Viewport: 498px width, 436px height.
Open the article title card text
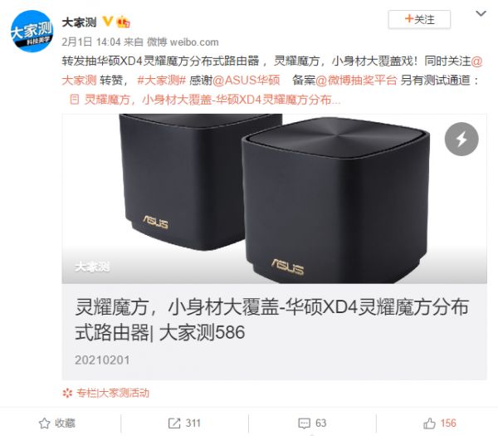[x=272, y=320]
